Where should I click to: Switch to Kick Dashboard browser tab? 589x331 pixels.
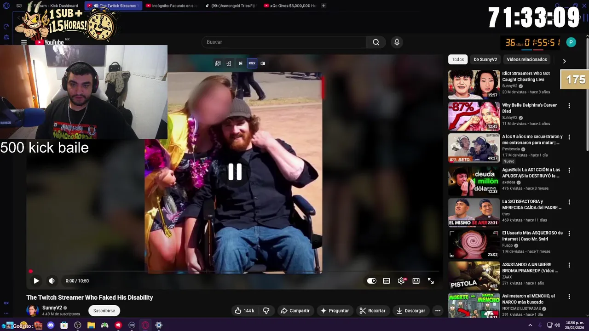tap(54, 6)
